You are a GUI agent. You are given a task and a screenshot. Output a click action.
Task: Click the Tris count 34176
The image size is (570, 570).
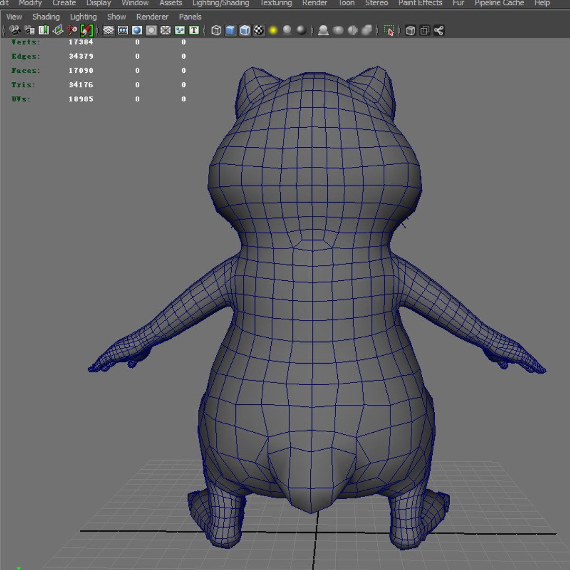81,84
